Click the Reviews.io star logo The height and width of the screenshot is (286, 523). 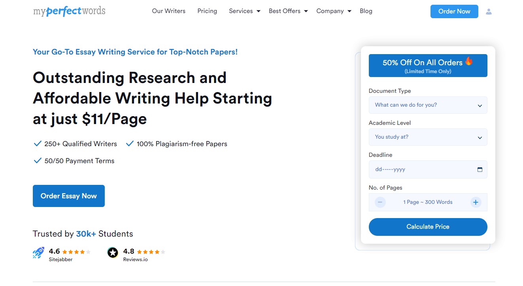point(113,252)
